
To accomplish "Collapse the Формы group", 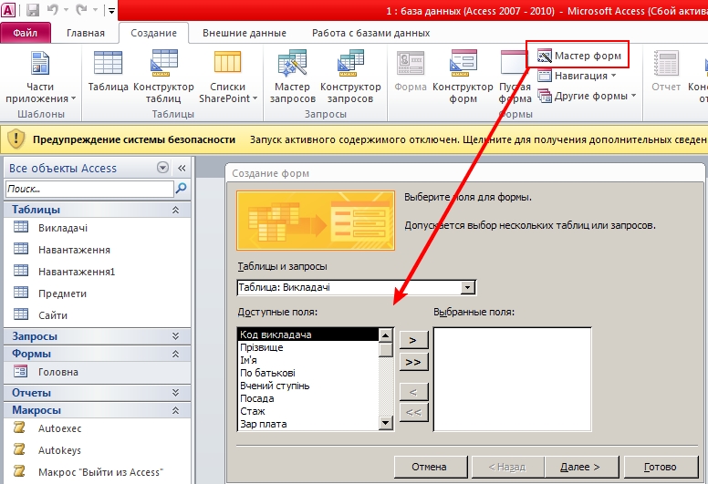I will (176, 354).
